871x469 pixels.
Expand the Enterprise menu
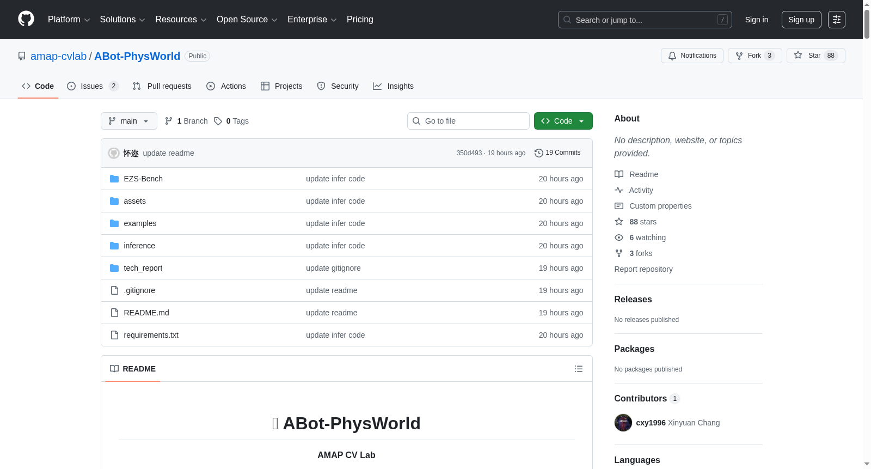312,20
